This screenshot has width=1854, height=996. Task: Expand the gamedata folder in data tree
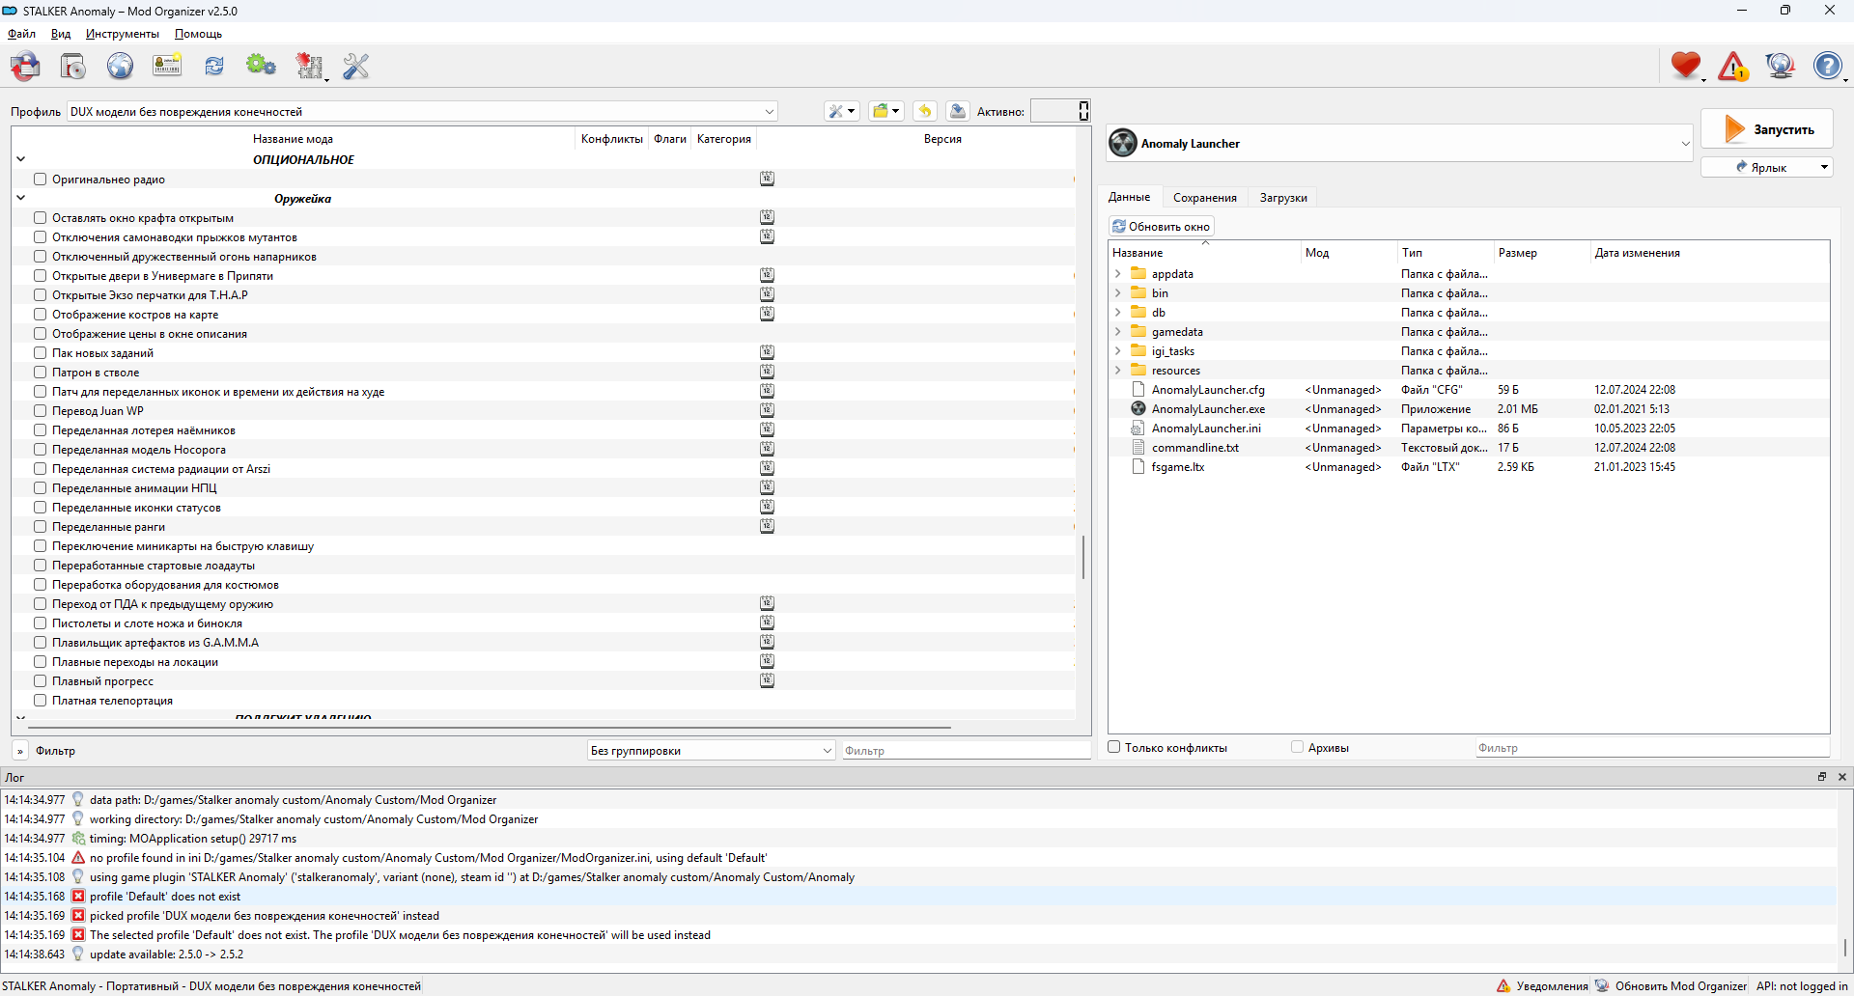1118,332
